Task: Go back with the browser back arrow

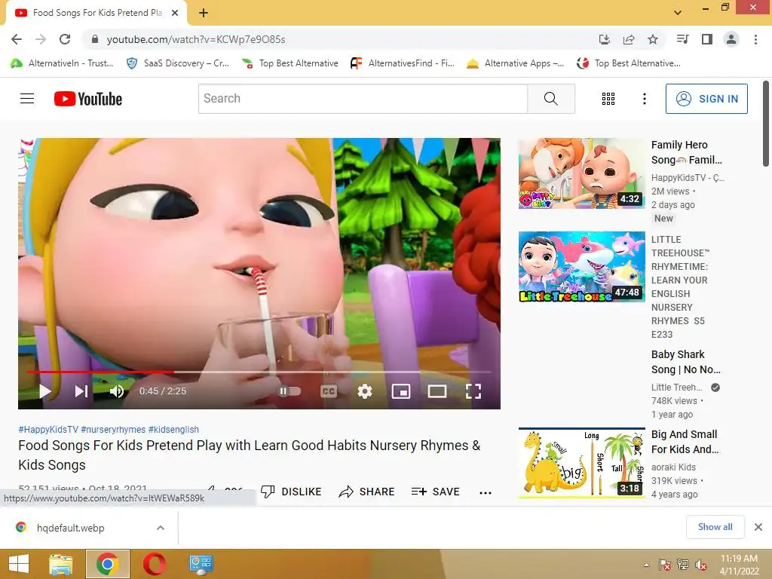Action: [17, 39]
